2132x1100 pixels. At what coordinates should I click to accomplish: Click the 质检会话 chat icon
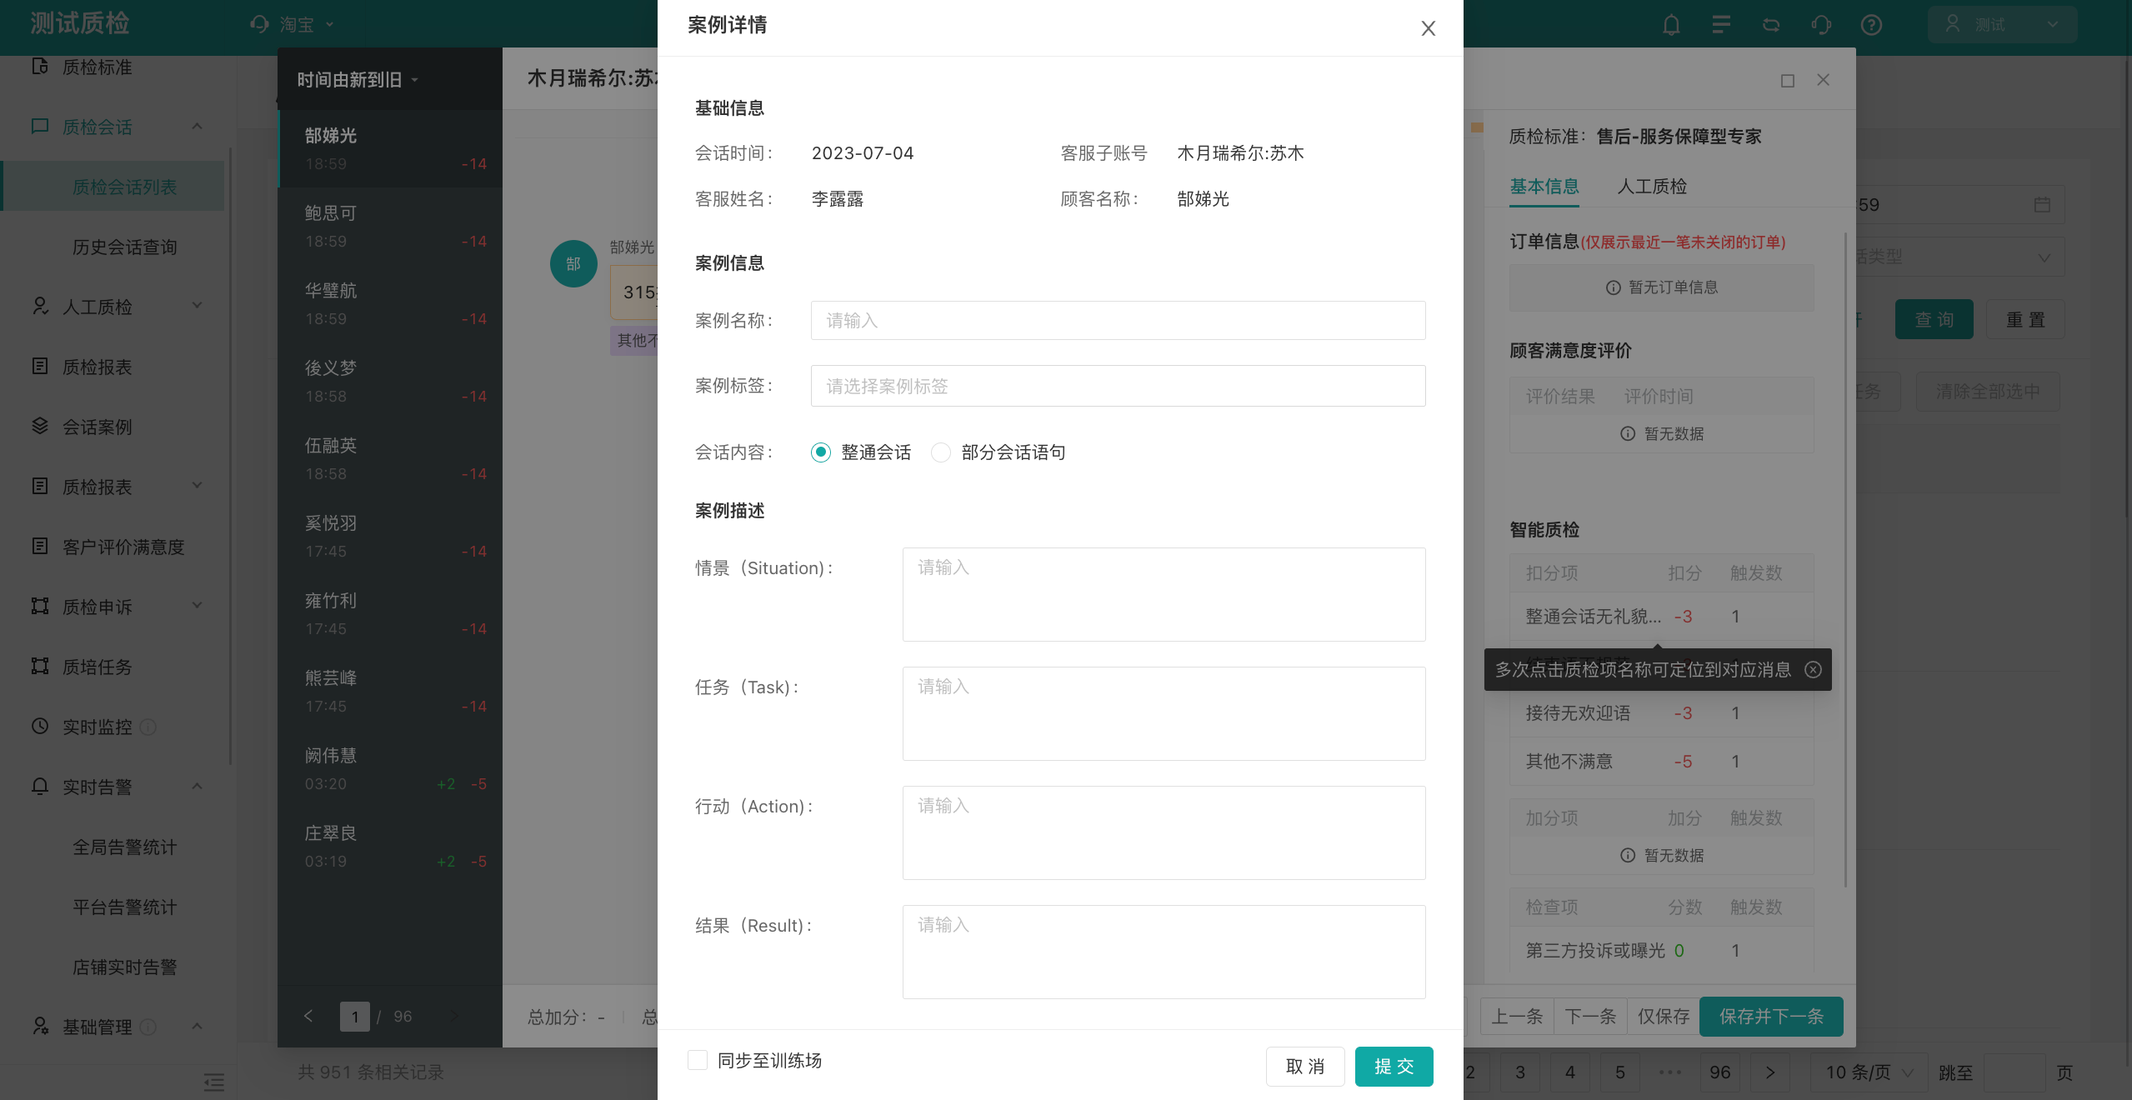(x=39, y=127)
